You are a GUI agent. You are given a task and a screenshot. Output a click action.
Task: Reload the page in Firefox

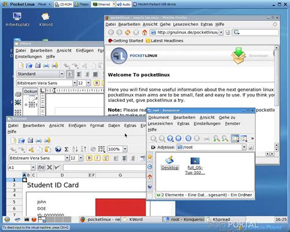tap(128, 33)
